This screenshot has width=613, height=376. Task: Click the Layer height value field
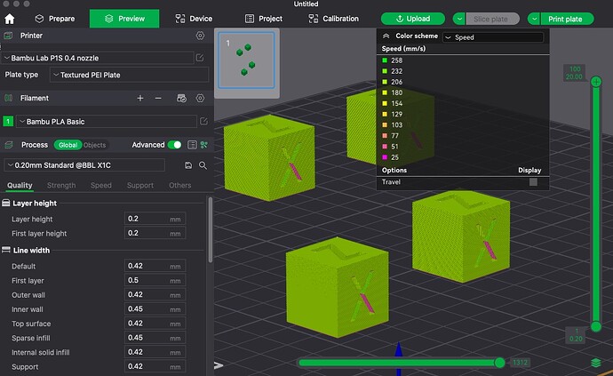[x=155, y=219]
